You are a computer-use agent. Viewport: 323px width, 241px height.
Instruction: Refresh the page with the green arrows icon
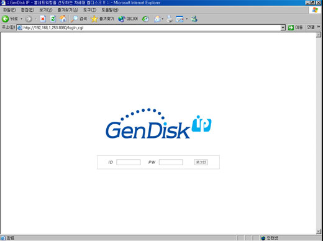click(53, 19)
